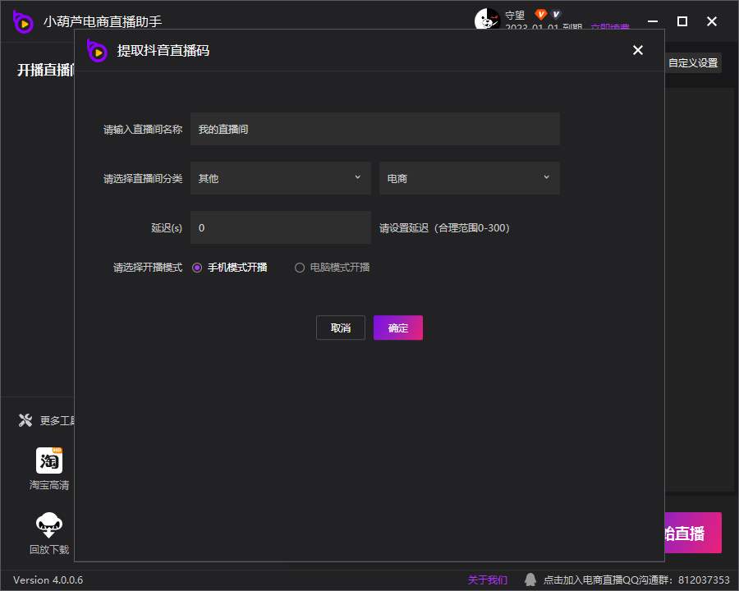
Task: Confirm with the 确定 button
Action: point(398,328)
